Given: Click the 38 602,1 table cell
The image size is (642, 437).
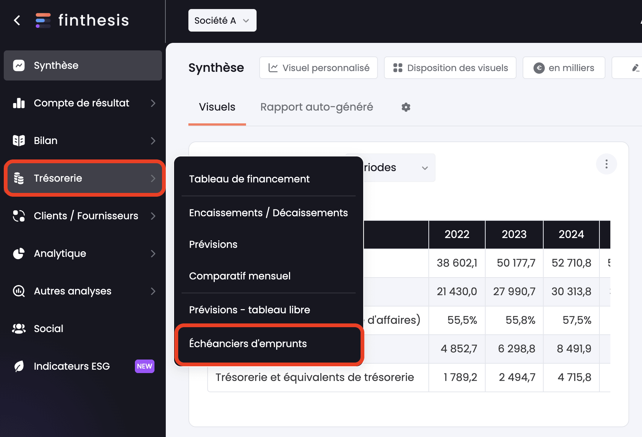Looking at the screenshot, I should pos(457,263).
